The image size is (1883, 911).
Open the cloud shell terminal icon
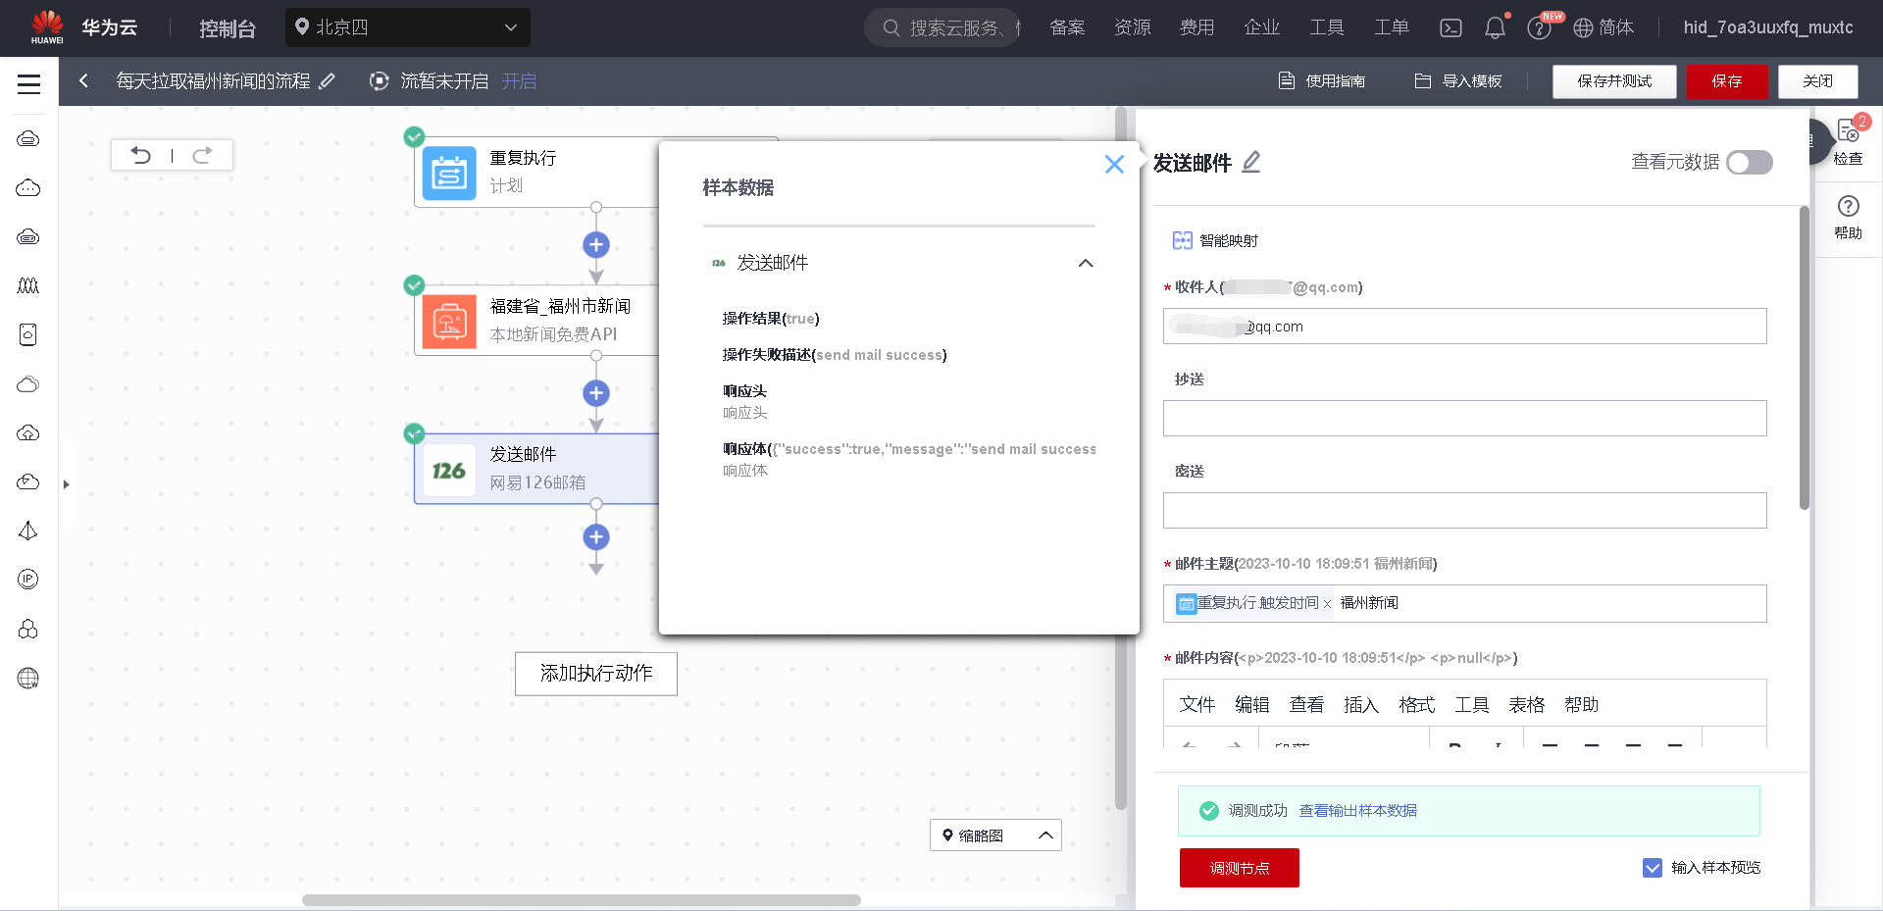[1450, 27]
